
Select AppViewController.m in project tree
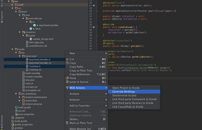click(40, 63)
